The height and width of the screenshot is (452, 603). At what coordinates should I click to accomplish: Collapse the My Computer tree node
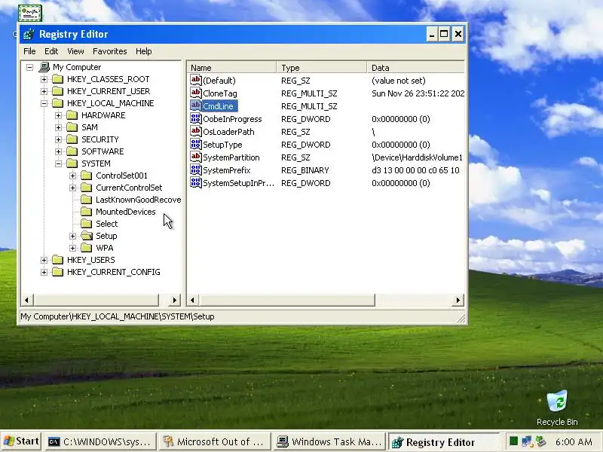(x=29, y=67)
